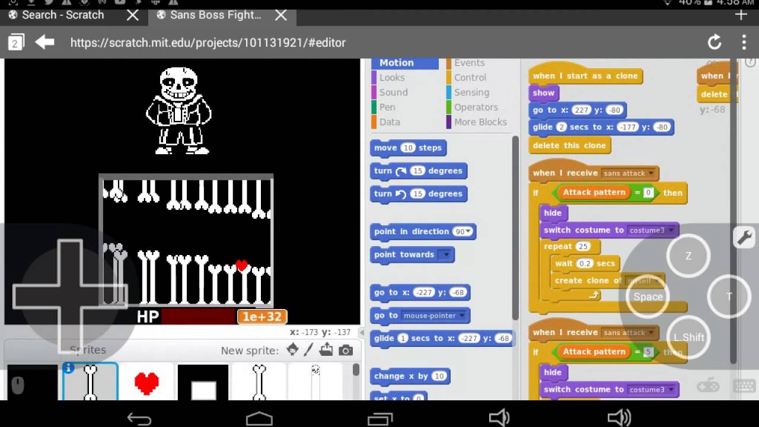Tap the gamepad overlay icon
The image size is (759, 427).
[x=709, y=387]
